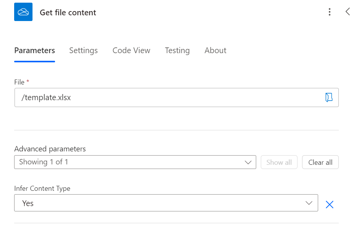Switch to the Settings tab
The width and height of the screenshot is (356, 229).
click(x=83, y=50)
